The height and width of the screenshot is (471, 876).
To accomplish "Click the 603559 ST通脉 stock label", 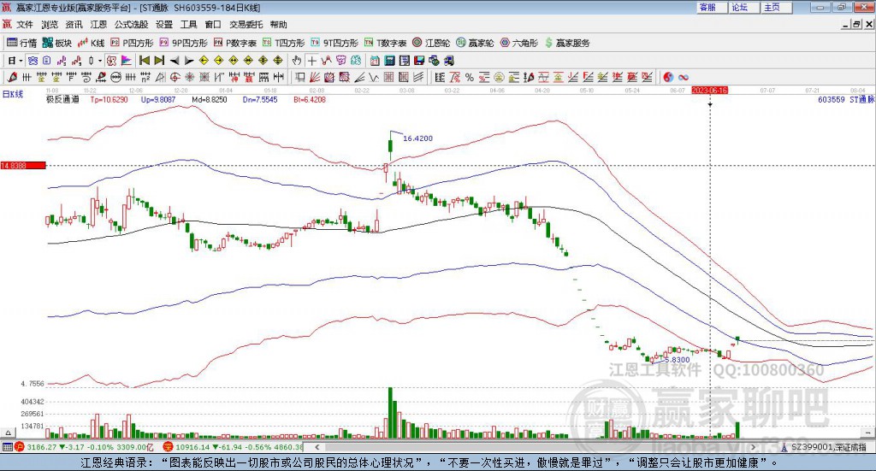I will click(x=846, y=100).
